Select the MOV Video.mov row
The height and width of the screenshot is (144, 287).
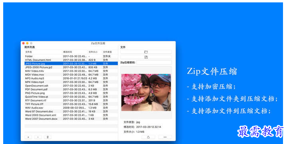pos(71,75)
